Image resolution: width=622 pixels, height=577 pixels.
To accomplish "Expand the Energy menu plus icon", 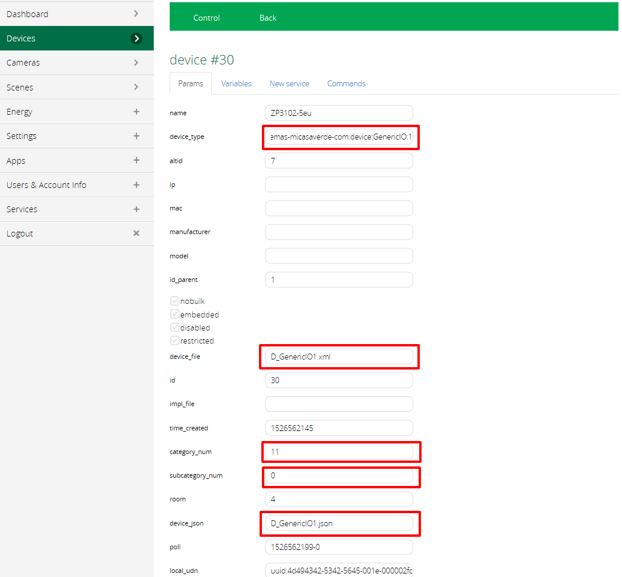I will 136,112.
